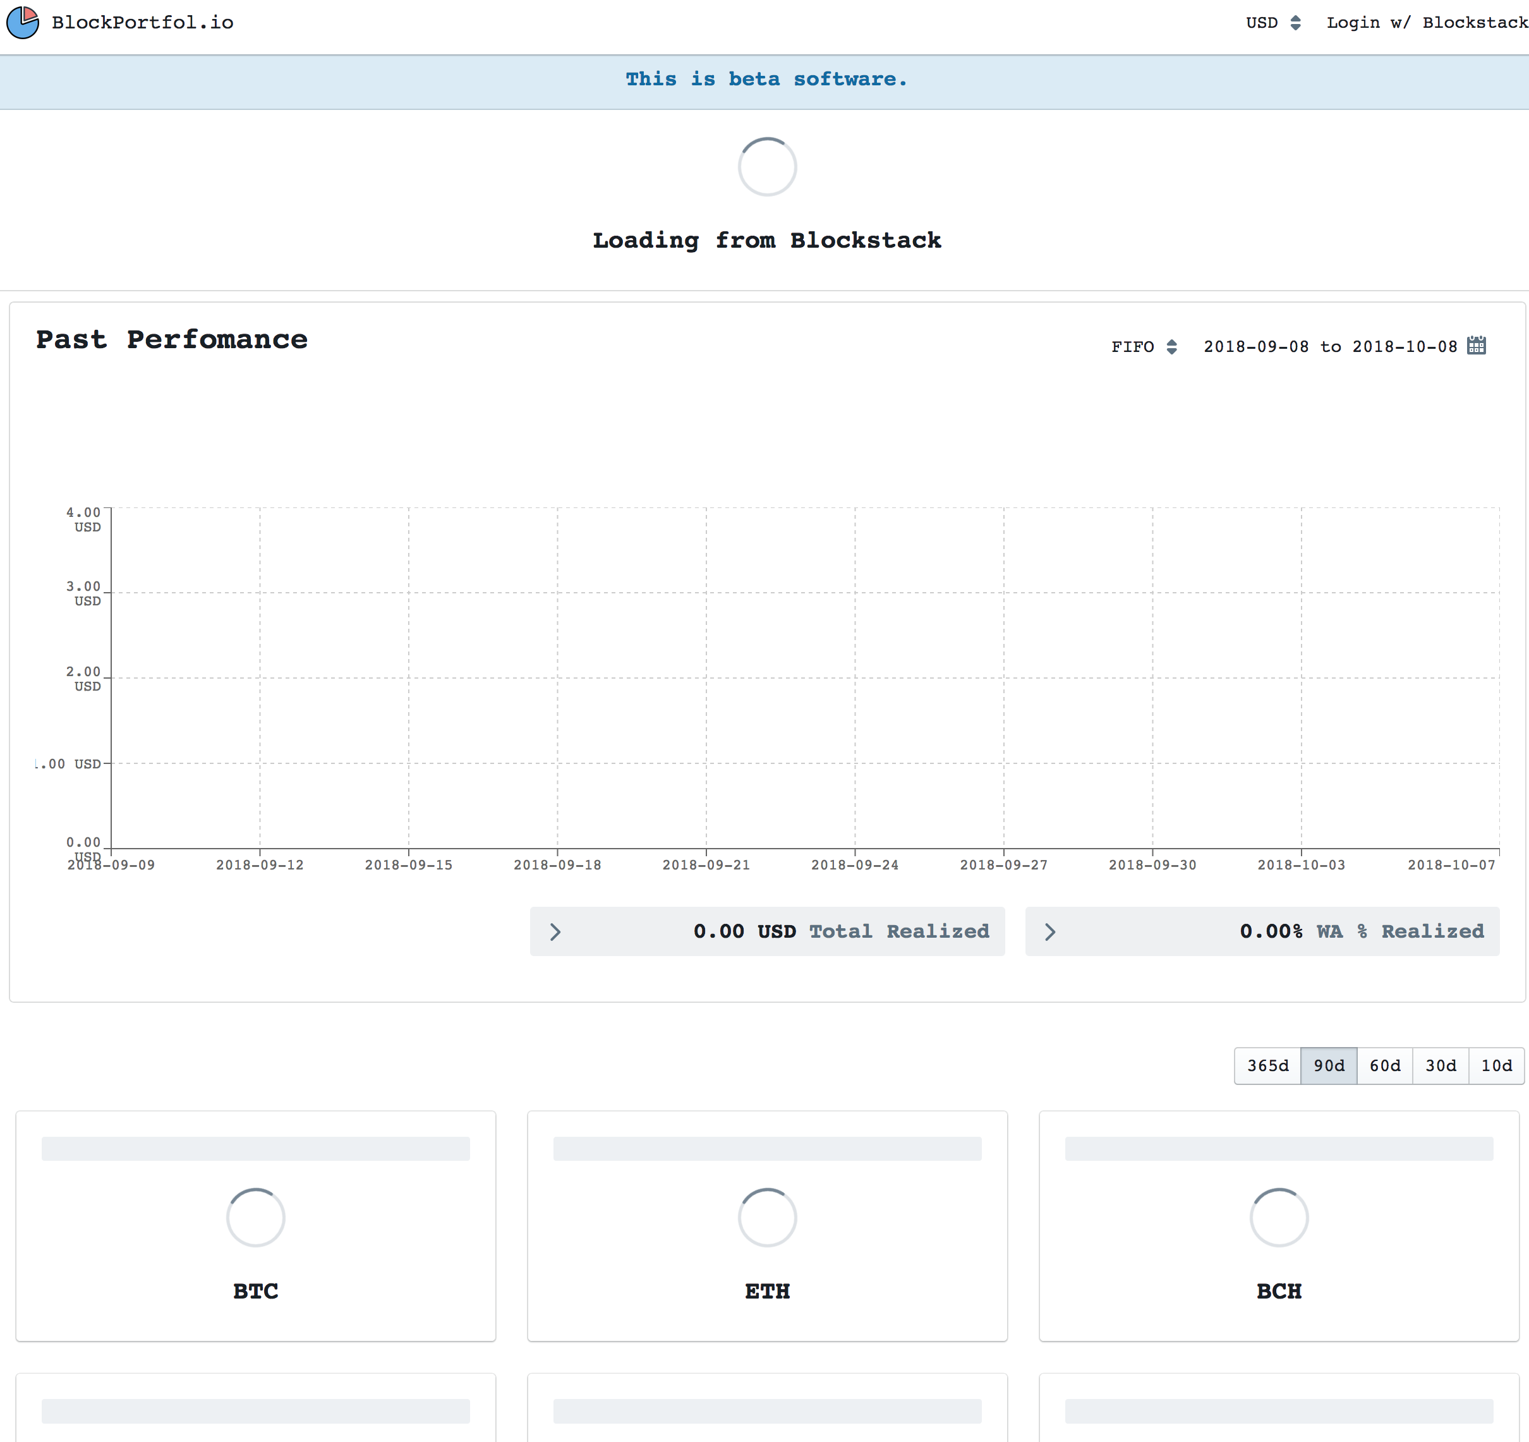Expand the WA % Realized chevron
The image size is (1529, 1442).
pyautogui.click(x=1050, y=931)
